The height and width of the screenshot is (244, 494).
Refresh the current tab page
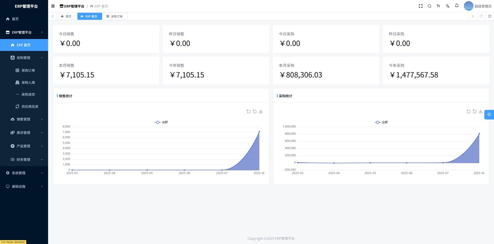pyautogui.click(x=481, y=16)
